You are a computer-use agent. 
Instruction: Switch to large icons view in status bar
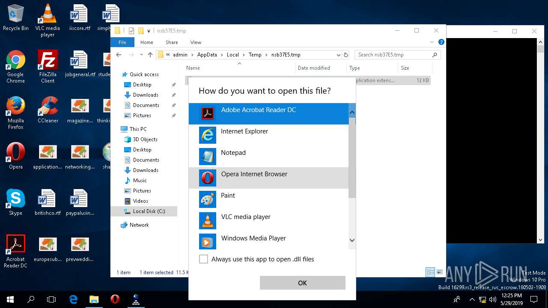[x=439, y=272]
